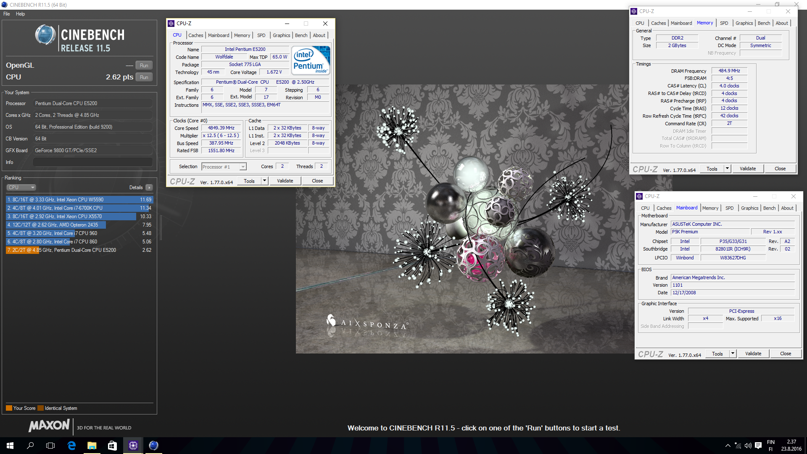Run the OpenGL benchmark
Viewport: 807px width, 454px height.
tap(144, 66)
